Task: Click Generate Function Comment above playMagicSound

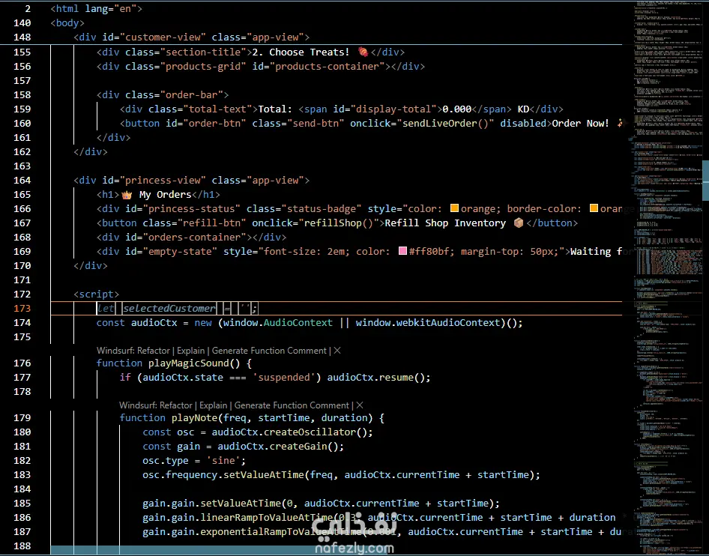Action: point(269,351)
